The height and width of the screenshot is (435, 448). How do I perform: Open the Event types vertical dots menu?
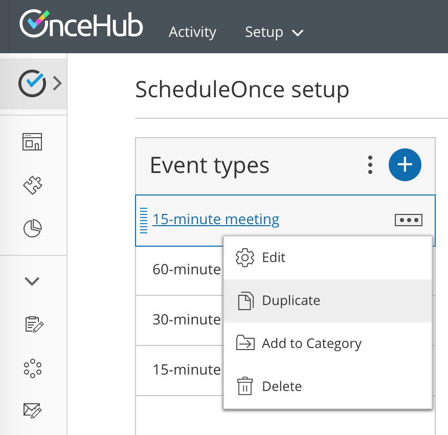(x=370, y=165)
